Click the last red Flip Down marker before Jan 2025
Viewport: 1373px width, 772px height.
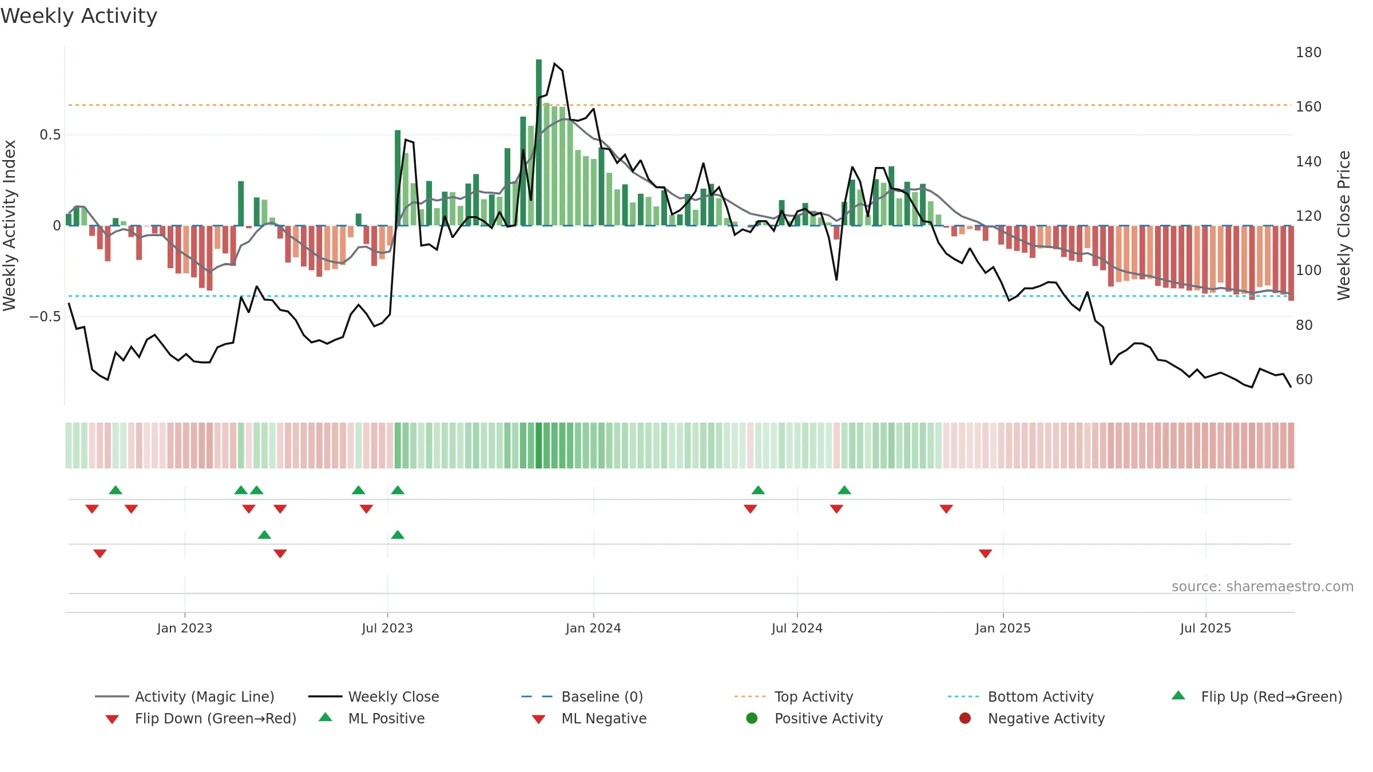point(946,509)
